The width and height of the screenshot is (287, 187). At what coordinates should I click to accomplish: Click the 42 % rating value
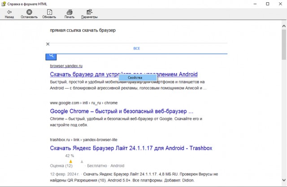click(x=70, y=156)
